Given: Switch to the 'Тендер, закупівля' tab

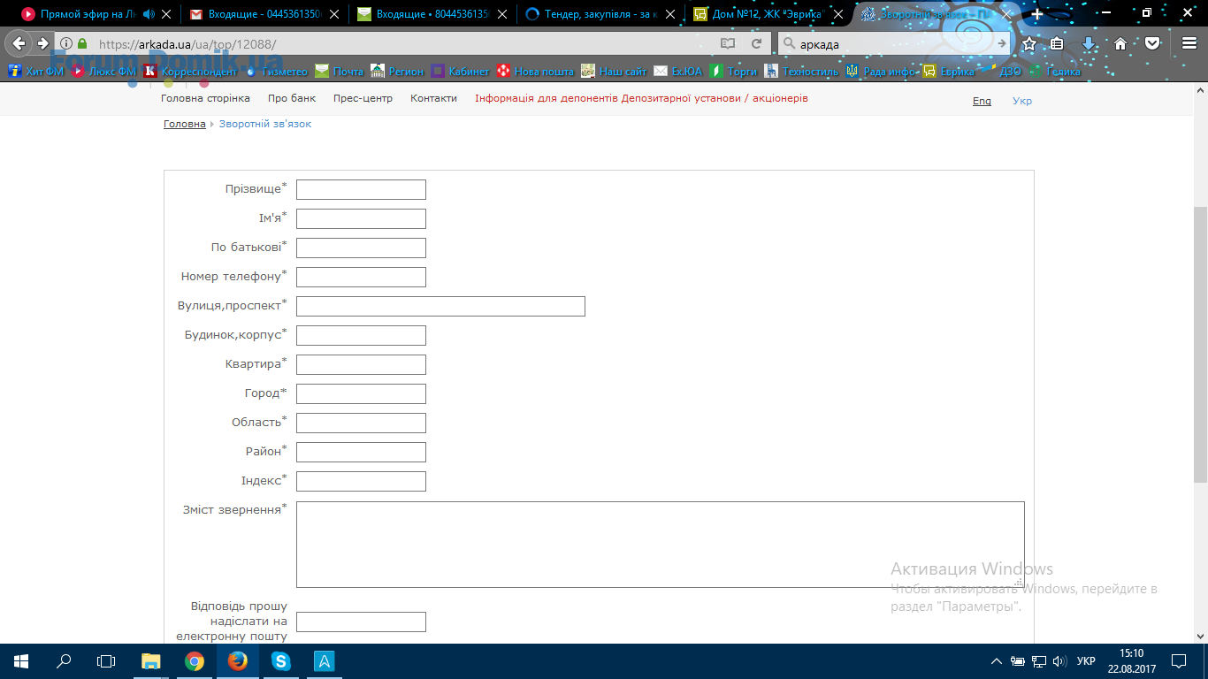Looking at the screenshot, I should pos(600,14).
